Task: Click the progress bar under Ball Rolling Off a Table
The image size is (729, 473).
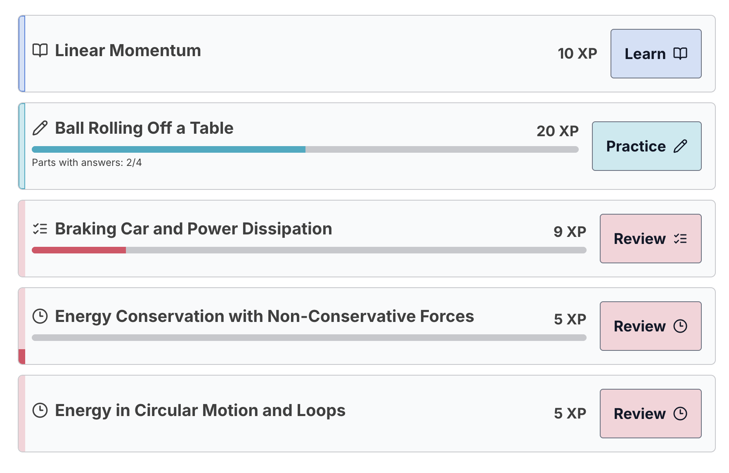Action: (x=305, y=149)
